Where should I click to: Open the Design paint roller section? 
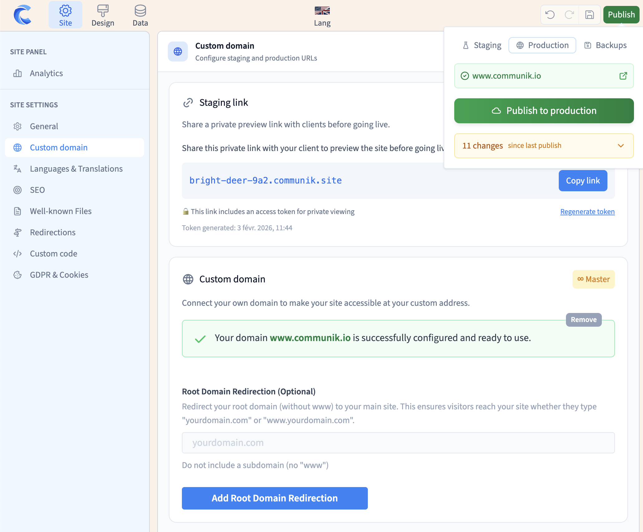(103, 16)
